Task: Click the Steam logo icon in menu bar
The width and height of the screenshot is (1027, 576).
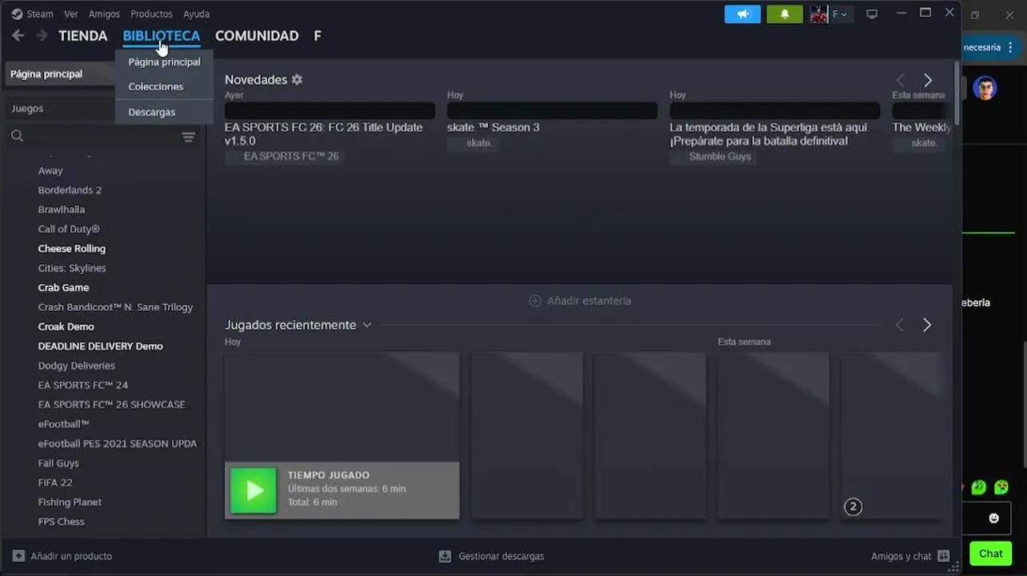Action: pos(17,14)
